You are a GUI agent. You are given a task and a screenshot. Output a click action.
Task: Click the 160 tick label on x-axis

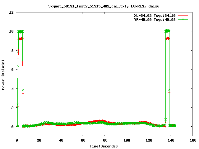pos(192,141)
